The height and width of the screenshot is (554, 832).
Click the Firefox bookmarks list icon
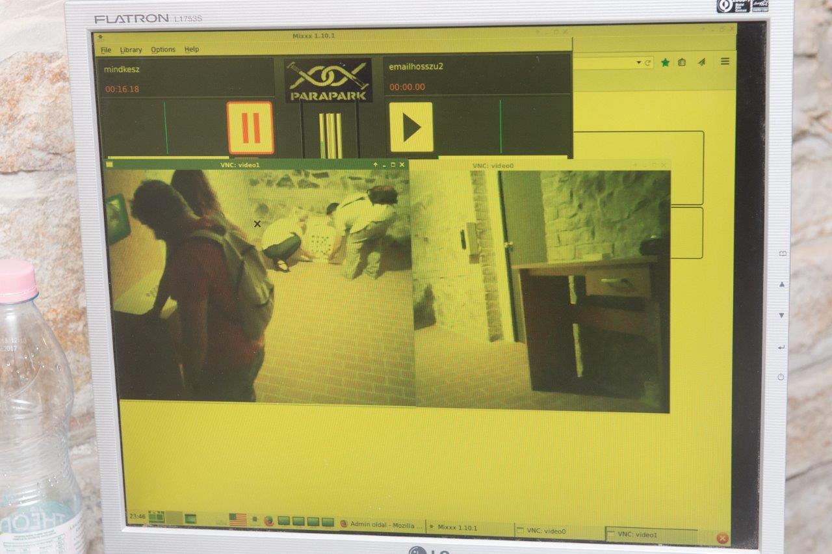pyautogui.click(x=682, y=62)
